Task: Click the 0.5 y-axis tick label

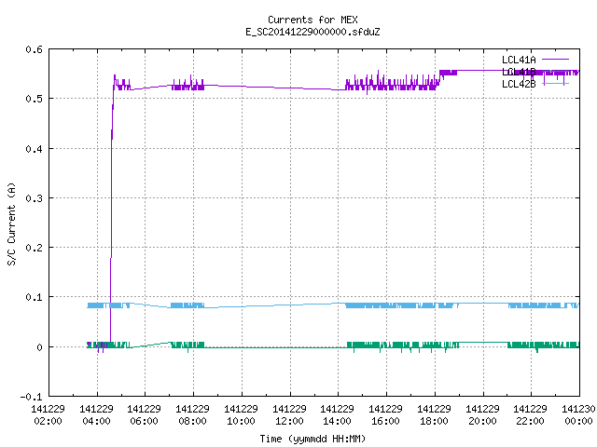Action: pyautogui.click(x=34, y=99)
